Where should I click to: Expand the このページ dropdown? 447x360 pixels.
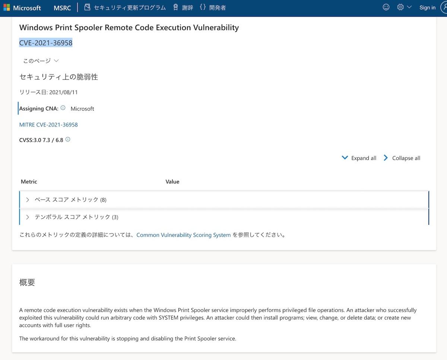coord(41,61)
